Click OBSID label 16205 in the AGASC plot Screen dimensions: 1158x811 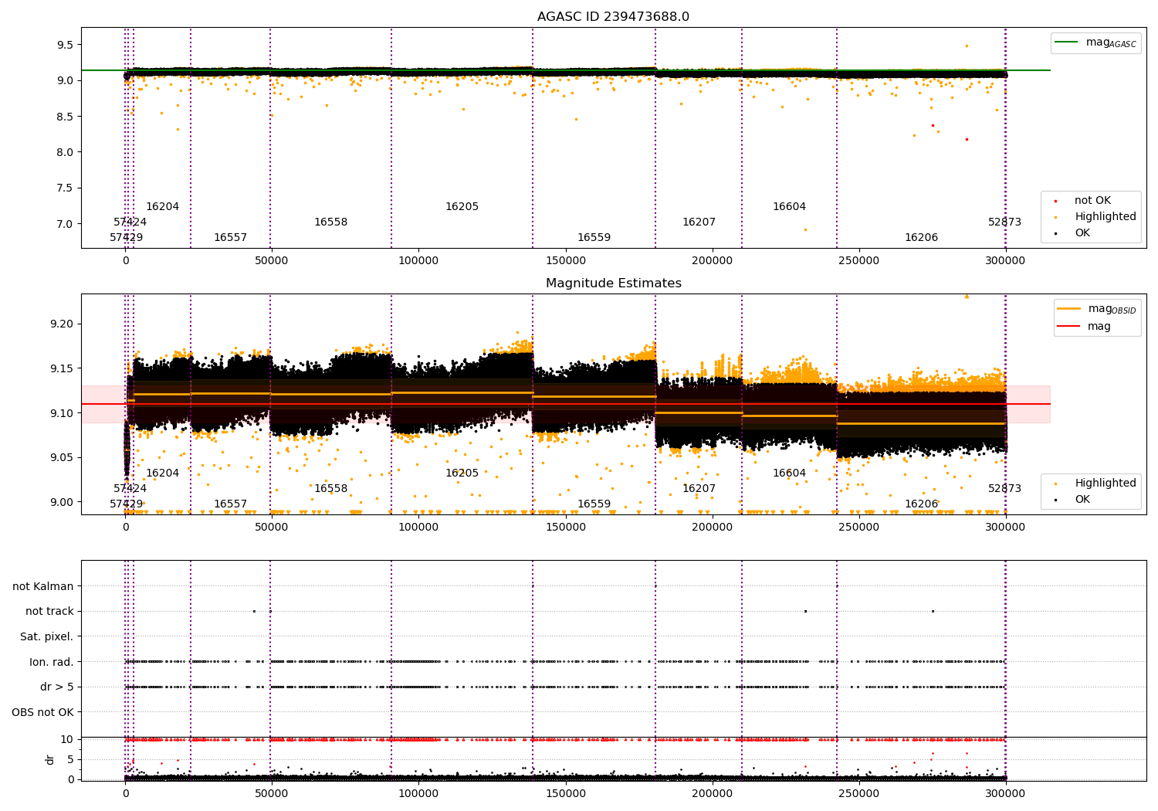462,207
